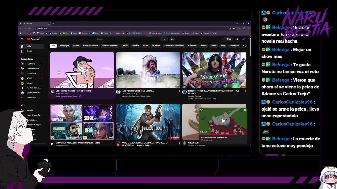337x189 pixels.
Task: Open the Resident Evil 4 live thumbnail
Action: point(148,122)
